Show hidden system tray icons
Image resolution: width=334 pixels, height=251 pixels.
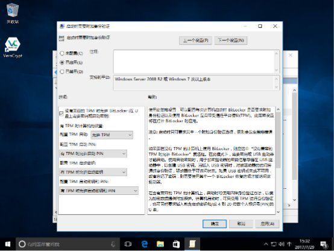(266, 244)
